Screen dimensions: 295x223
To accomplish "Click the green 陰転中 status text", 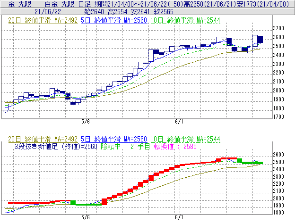I will pyautogui.click(x=111, y=147).
